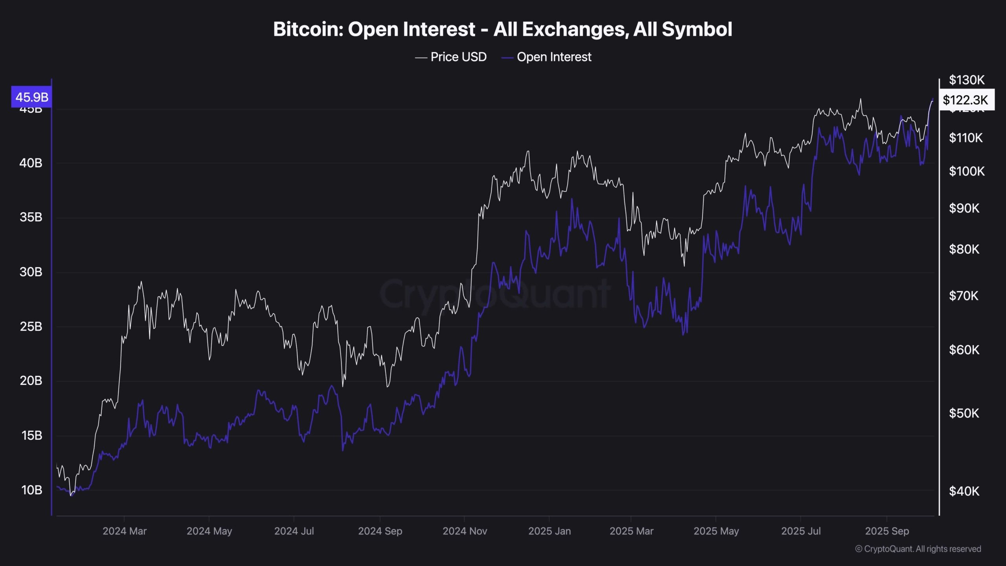Click the $70K right axis label

964,296
